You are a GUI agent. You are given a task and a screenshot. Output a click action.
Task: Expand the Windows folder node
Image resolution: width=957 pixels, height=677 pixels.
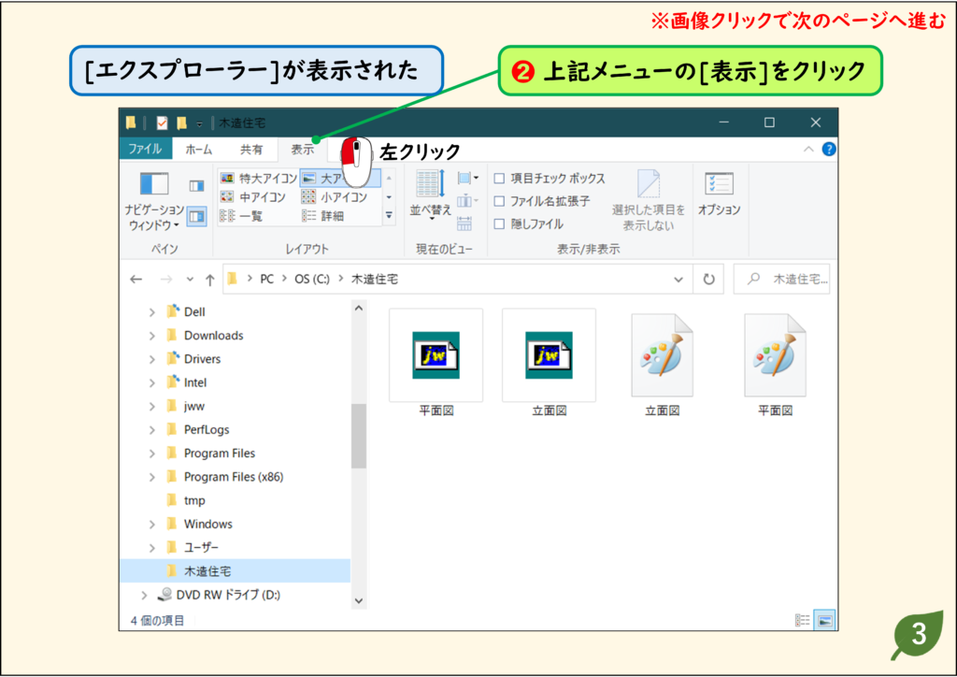[x=152, y=525]
